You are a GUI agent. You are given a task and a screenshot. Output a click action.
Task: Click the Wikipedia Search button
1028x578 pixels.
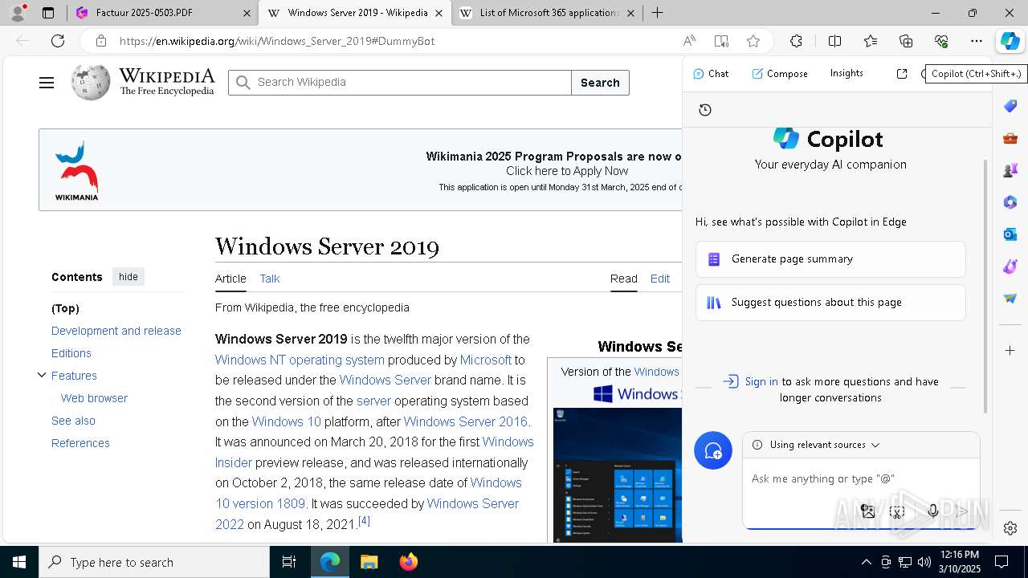click(x=600, y=83)
